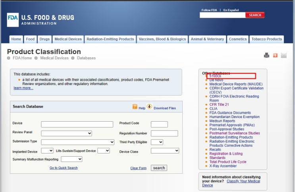This screenshot has height=192, width=295.
Task: Open FDA Guidance Documents link
Action: pos(230,112)
